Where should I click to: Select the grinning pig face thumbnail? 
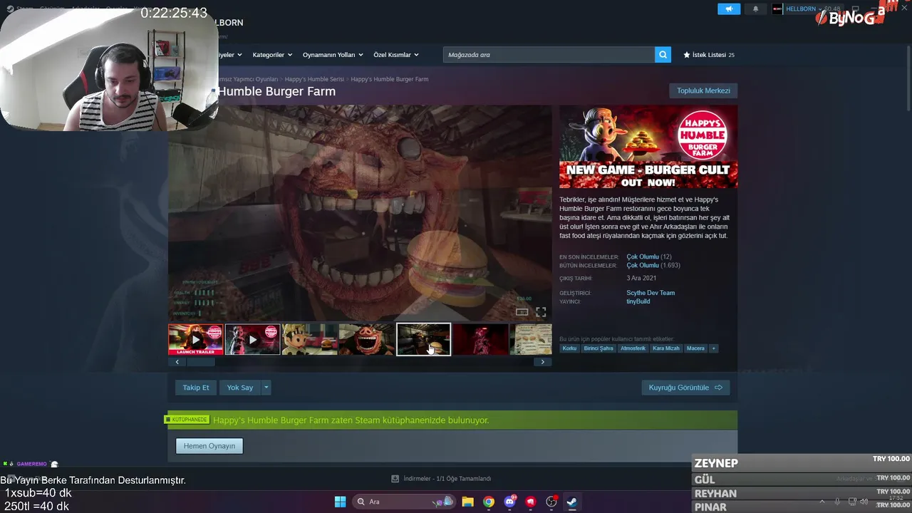[367, 339]
